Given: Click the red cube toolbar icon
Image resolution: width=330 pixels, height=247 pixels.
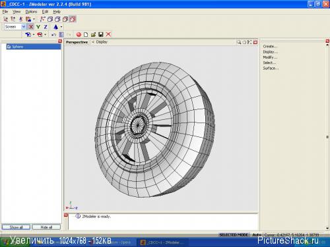Looking at the screenshot, I should [x=40, y=34].
